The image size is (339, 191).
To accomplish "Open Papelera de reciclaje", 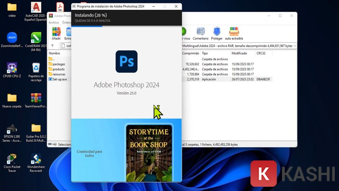I will click(36, 72).
